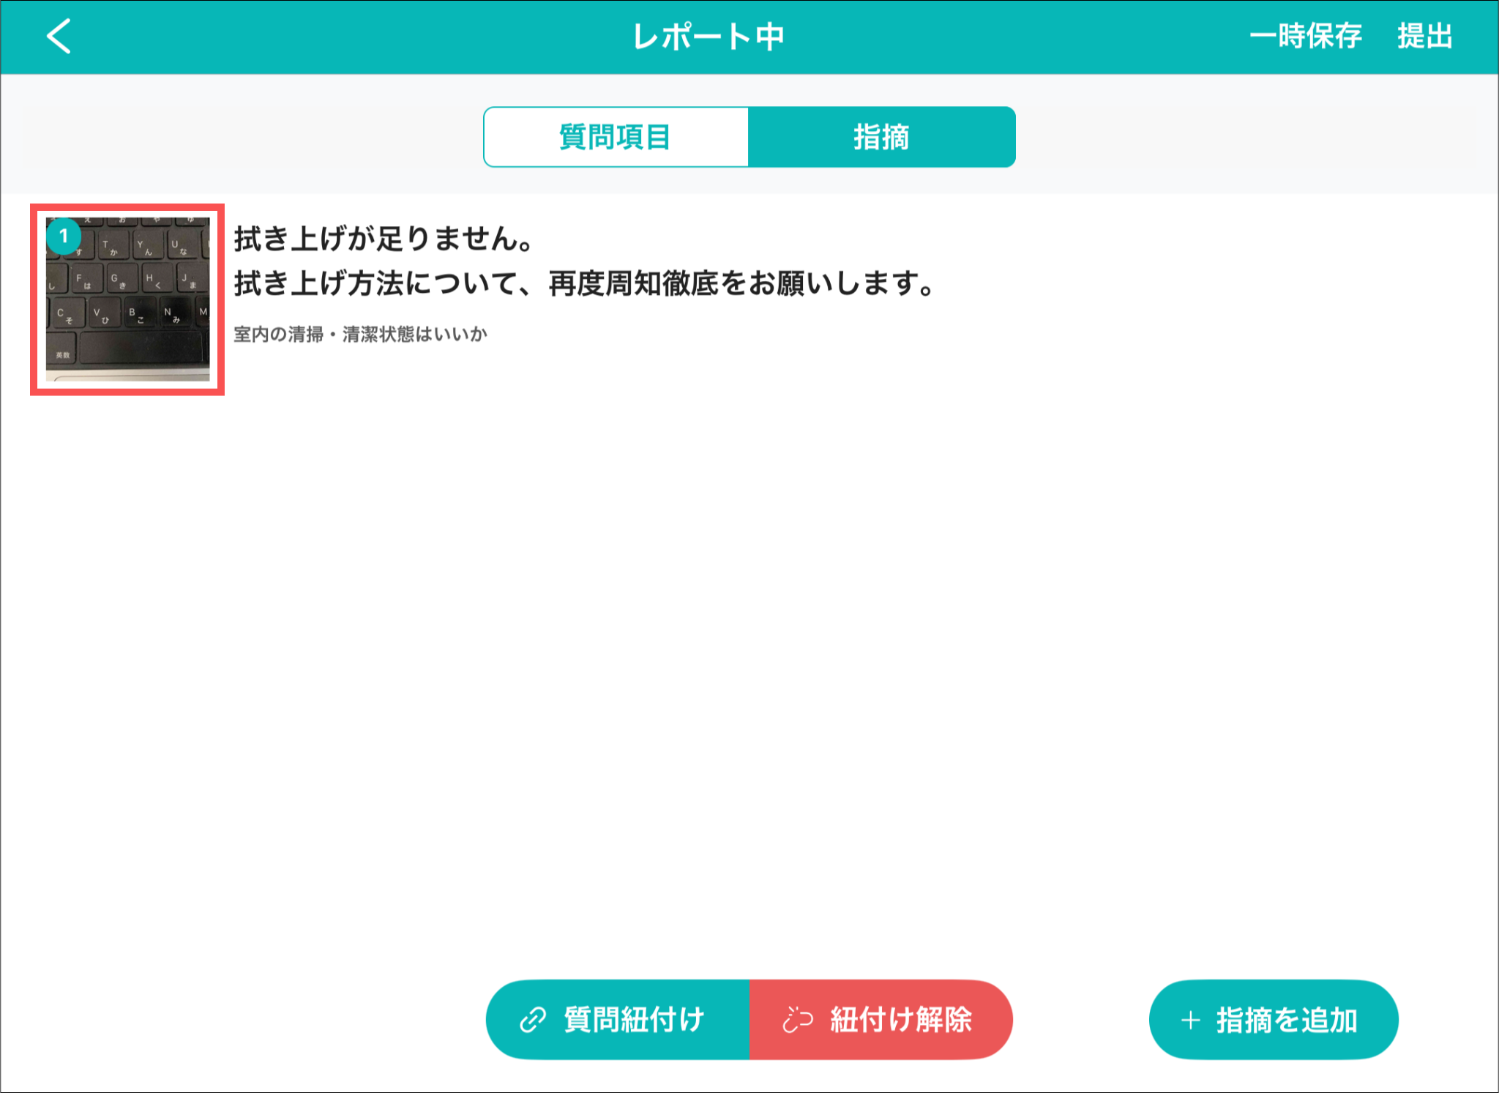
Task: Tap the 指摘を追加 button text
Action: (1287, 1020)
